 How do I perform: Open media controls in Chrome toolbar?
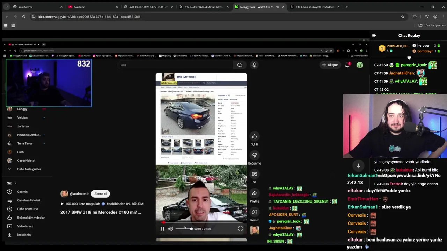pos(427,17)
